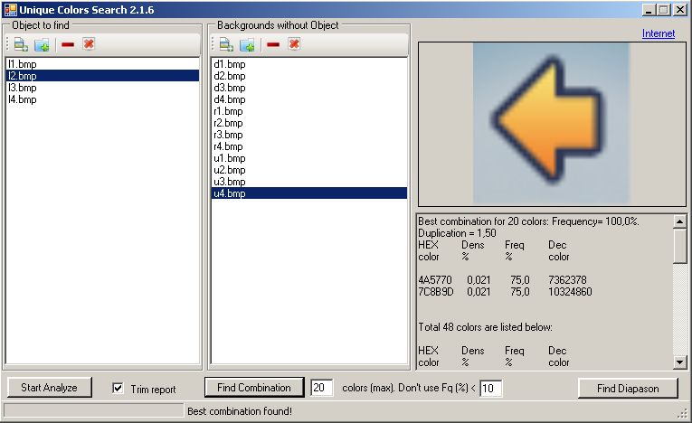Open the Internet link
This screenshot has height=423, width=692.
658,33
